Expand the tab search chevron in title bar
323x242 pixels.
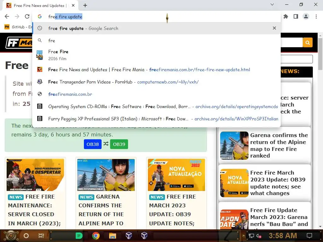(x=272, y=4)
